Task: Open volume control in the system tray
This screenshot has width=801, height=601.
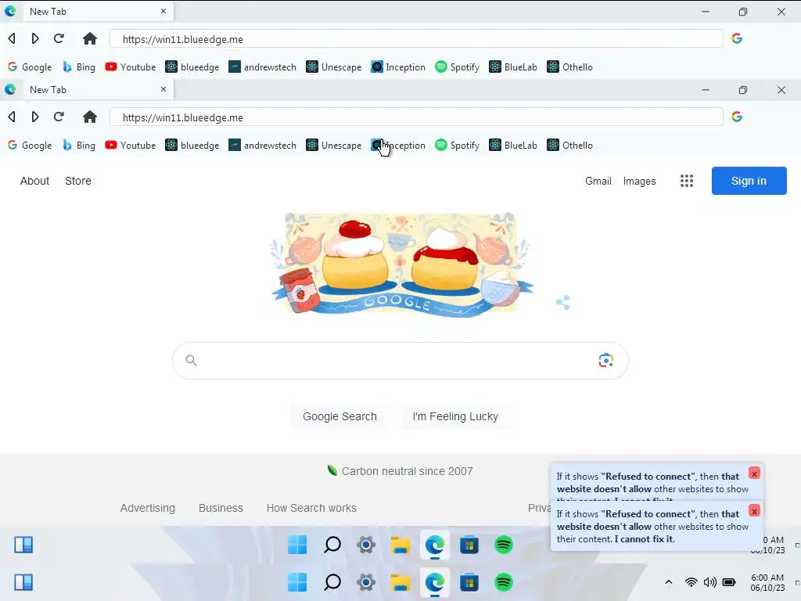Action: pyautogui.click(x=709, y=582)
